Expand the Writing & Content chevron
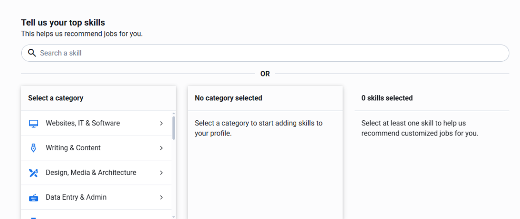The height and width of the screenshot is (219, 520). click(x=161, y=148)
